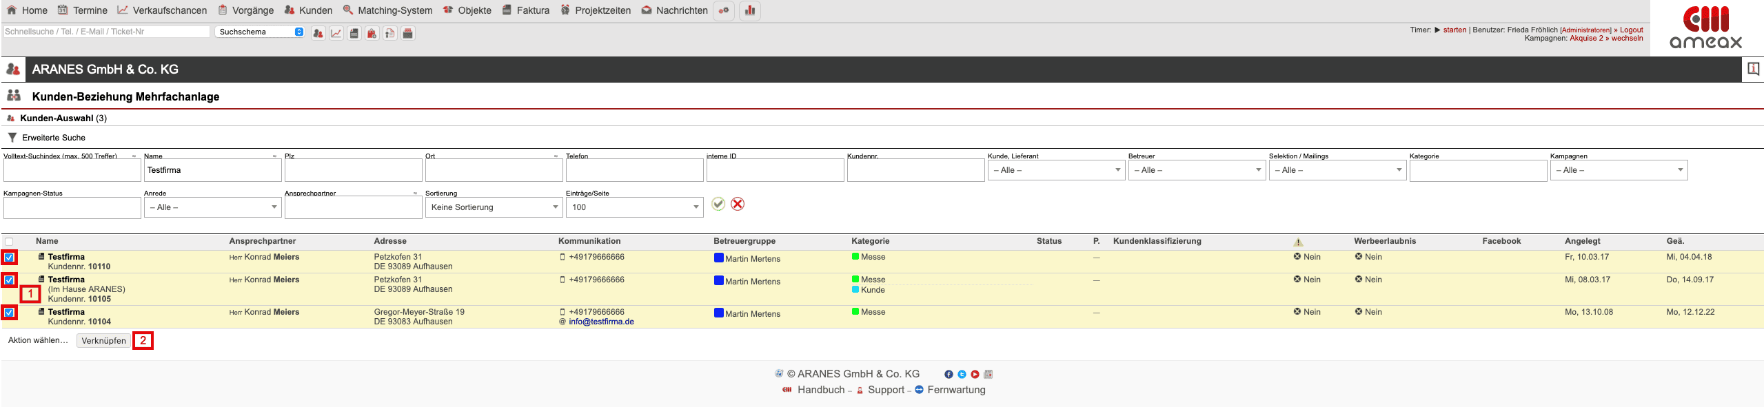Image resolution: width=1764 pixels, height=407 pixels.
Task: Expand the Betreuer filter dropdown
Action: coord(1197,170)
